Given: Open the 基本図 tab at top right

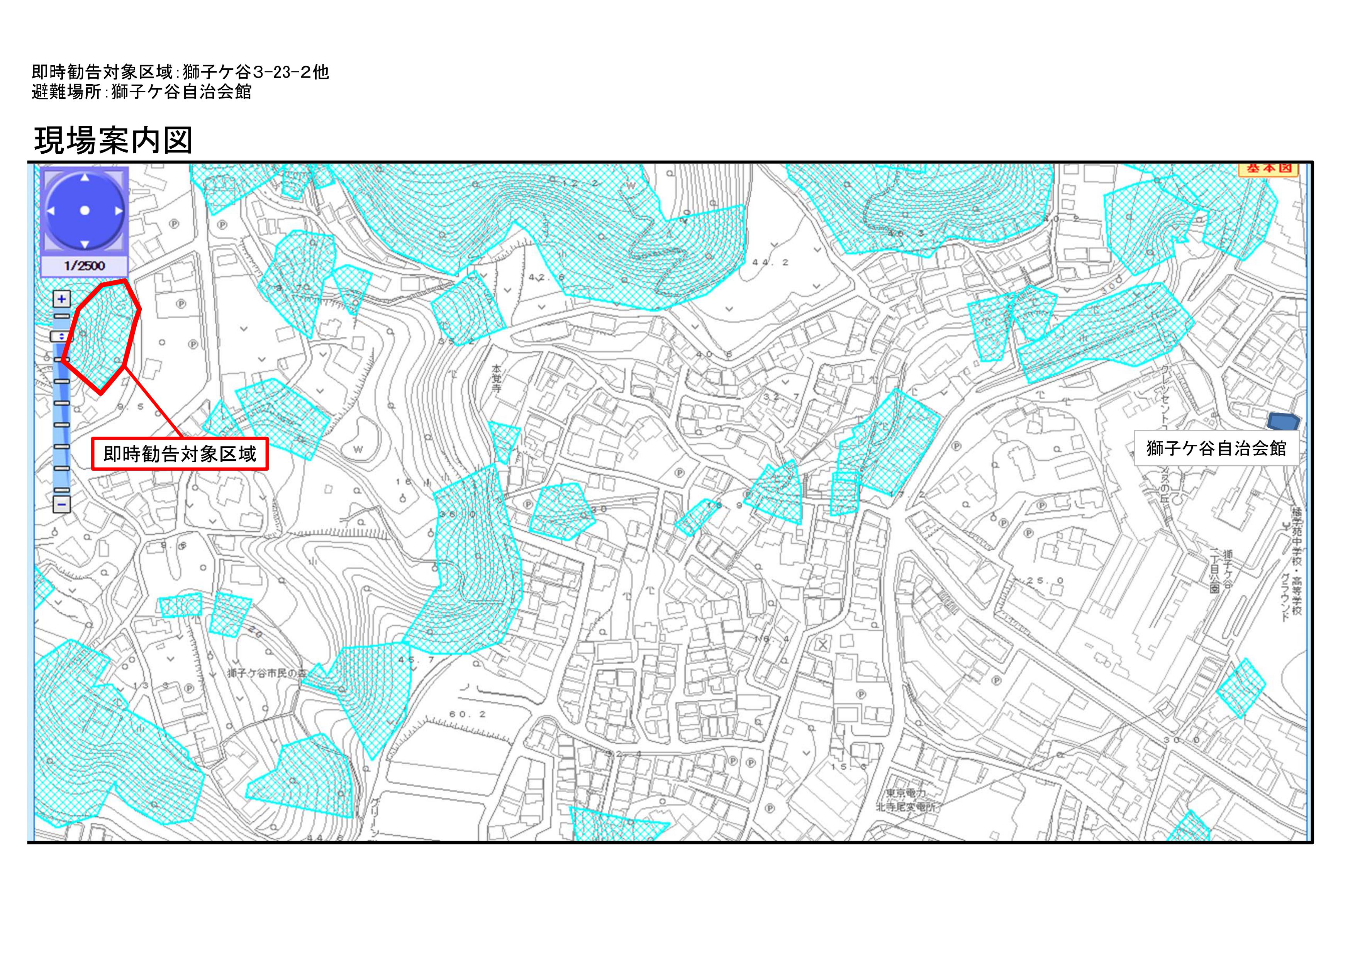Looking at the screenshot, I should coord(1268,169).
